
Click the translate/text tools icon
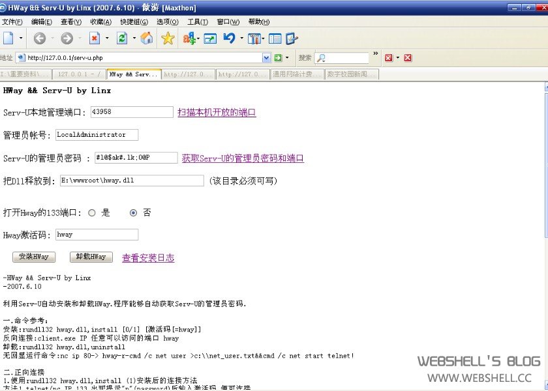(x=189, y=38)
